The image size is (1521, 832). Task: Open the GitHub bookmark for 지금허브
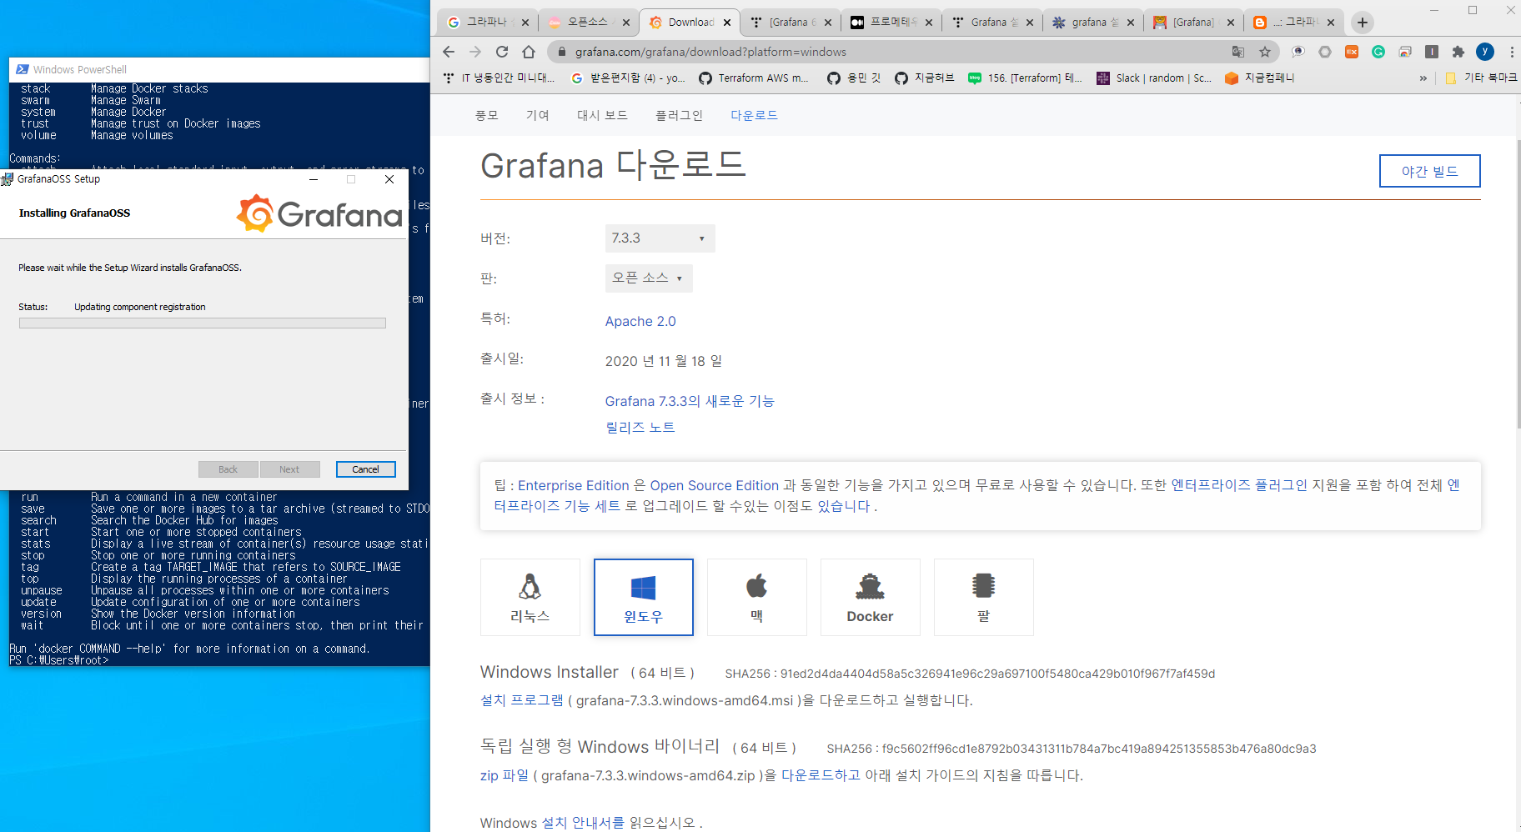(x=924, y=78)
